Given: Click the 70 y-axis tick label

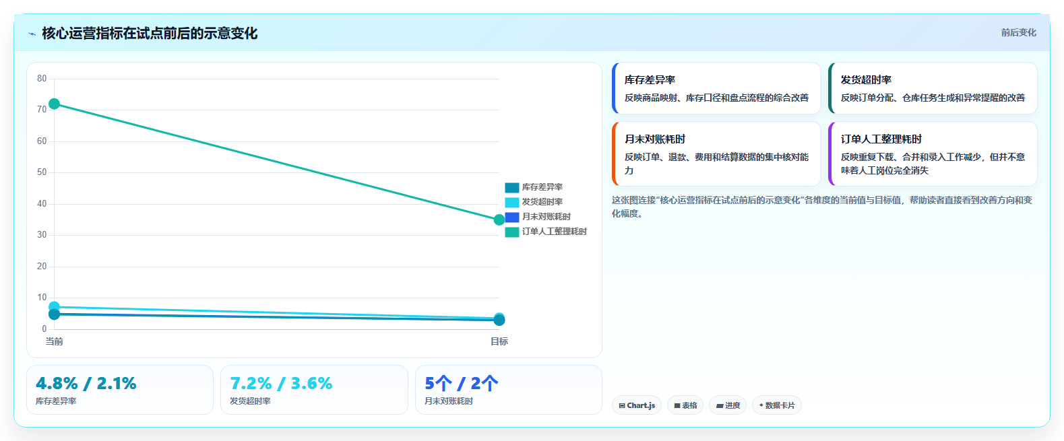Looking at the screenshot, I should pos(42,110).
